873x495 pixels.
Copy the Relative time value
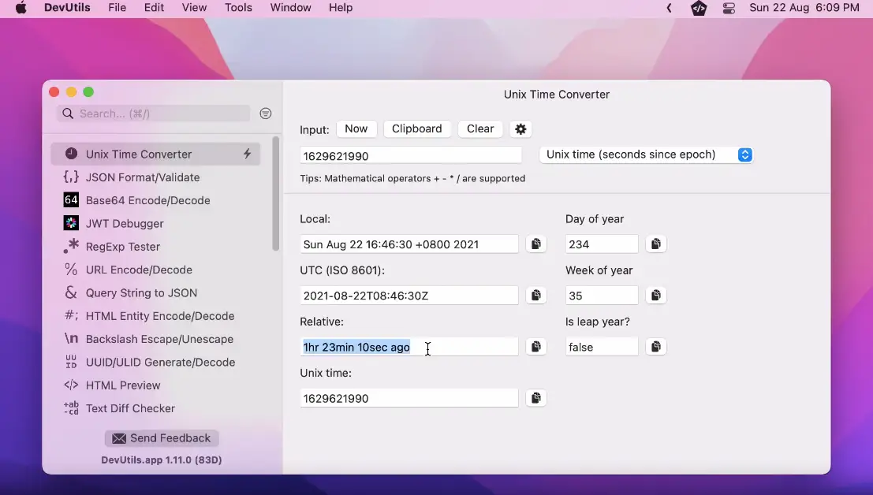point(536,347)
